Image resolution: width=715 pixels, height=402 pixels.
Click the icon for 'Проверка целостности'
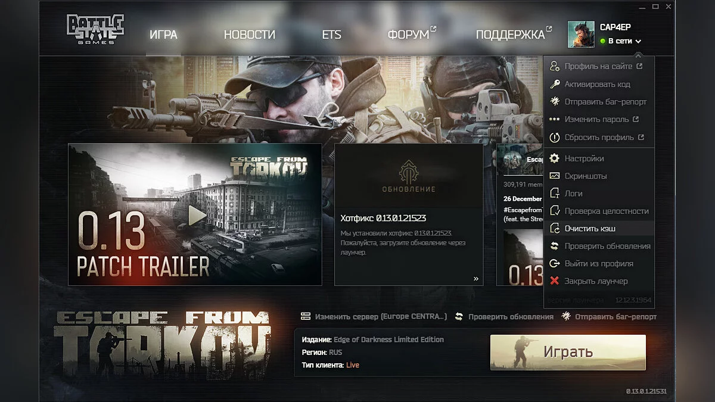(x=555, y=211)
